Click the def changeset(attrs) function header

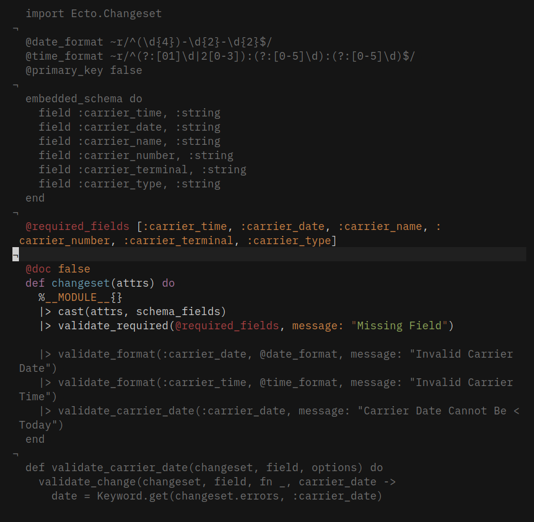coord(100,283)
